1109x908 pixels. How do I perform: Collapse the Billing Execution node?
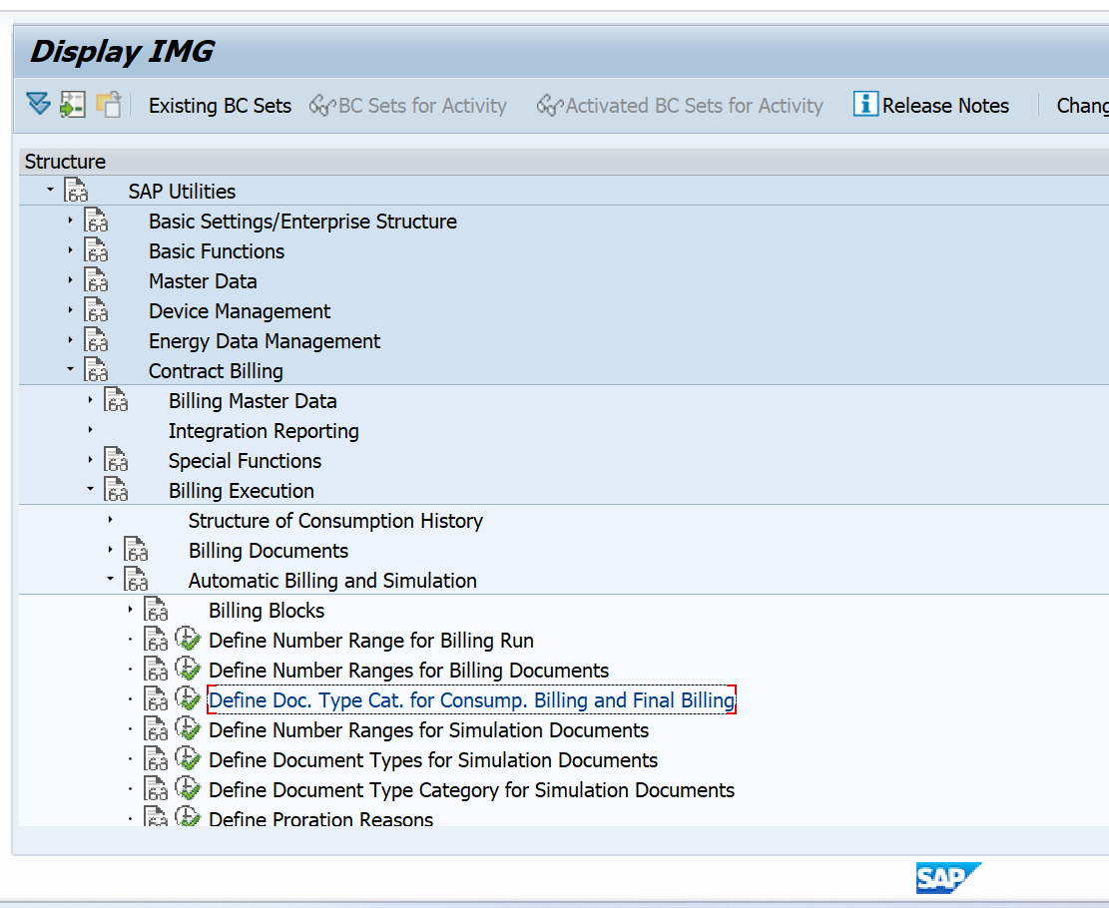[x=90, y=489]
